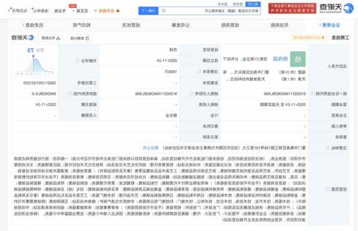
Task: Open the 专业版 link in the header
Action: [60, 11]
